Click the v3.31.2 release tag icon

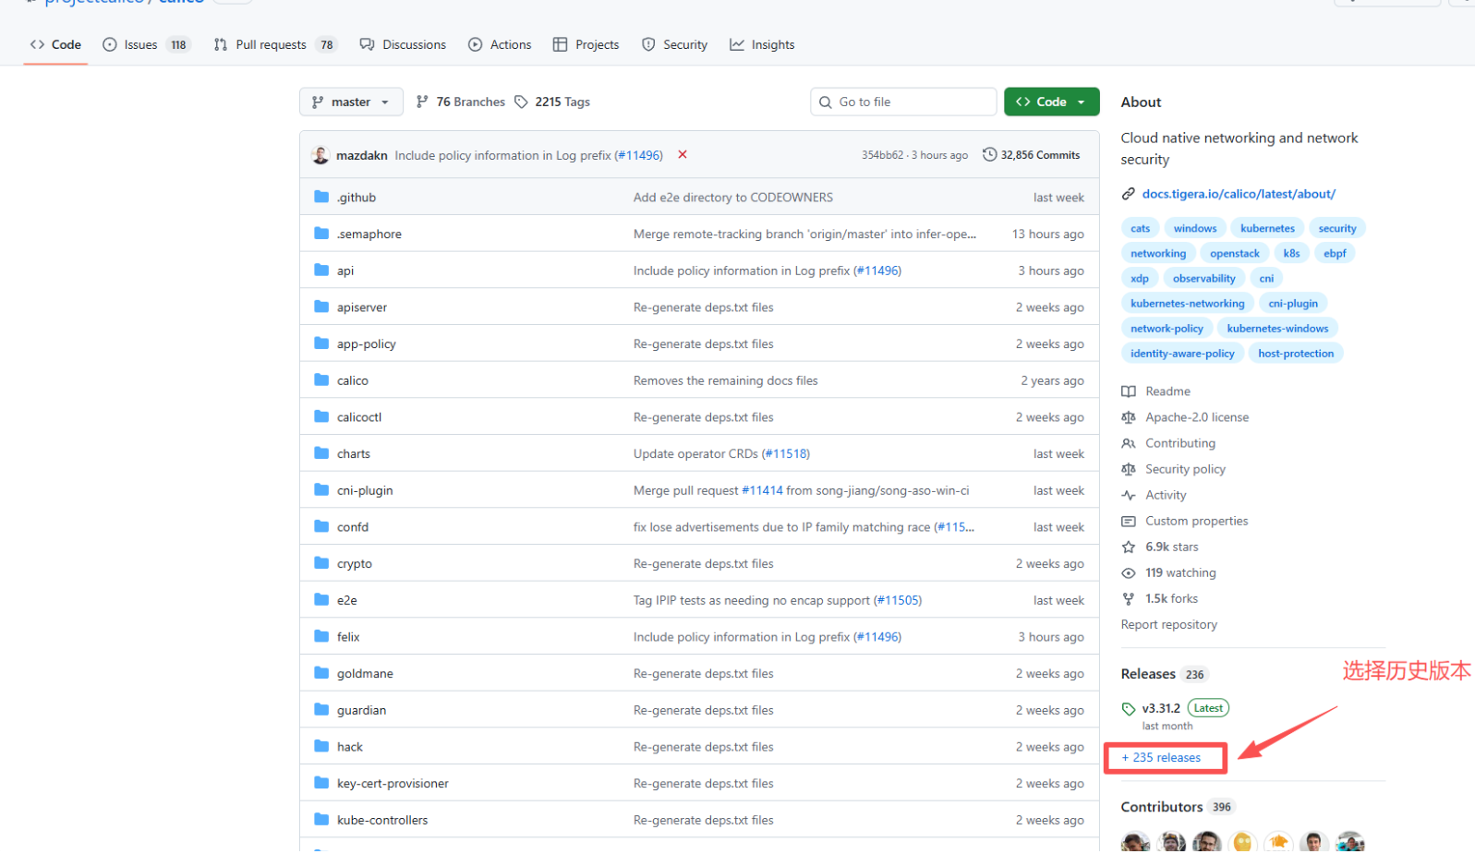1129,708
